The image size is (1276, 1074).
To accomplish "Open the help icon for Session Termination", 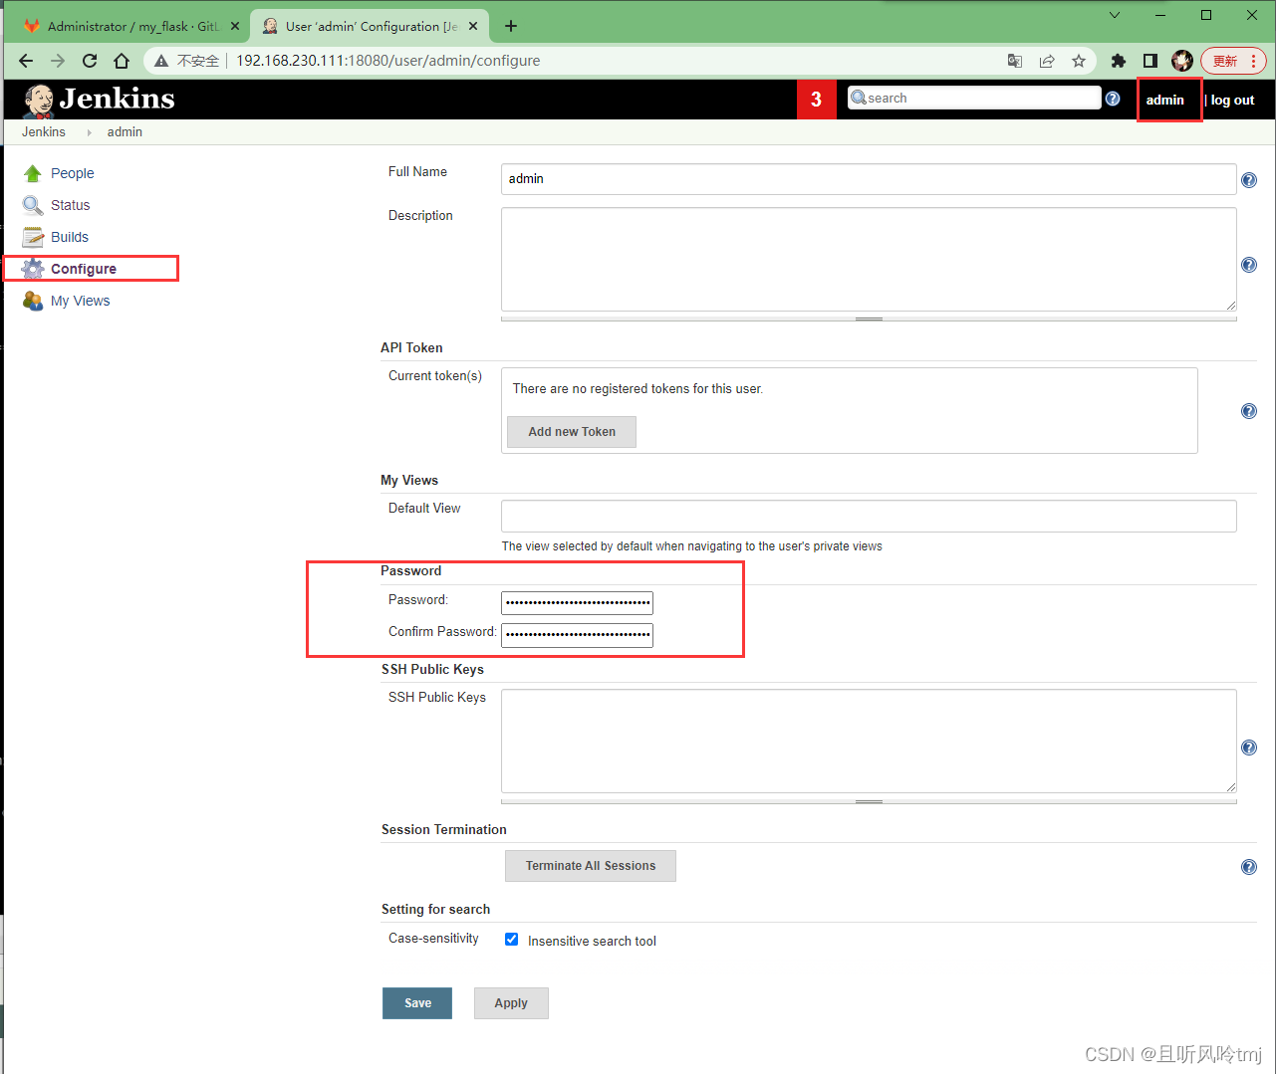I will (x=1249, y=867).
